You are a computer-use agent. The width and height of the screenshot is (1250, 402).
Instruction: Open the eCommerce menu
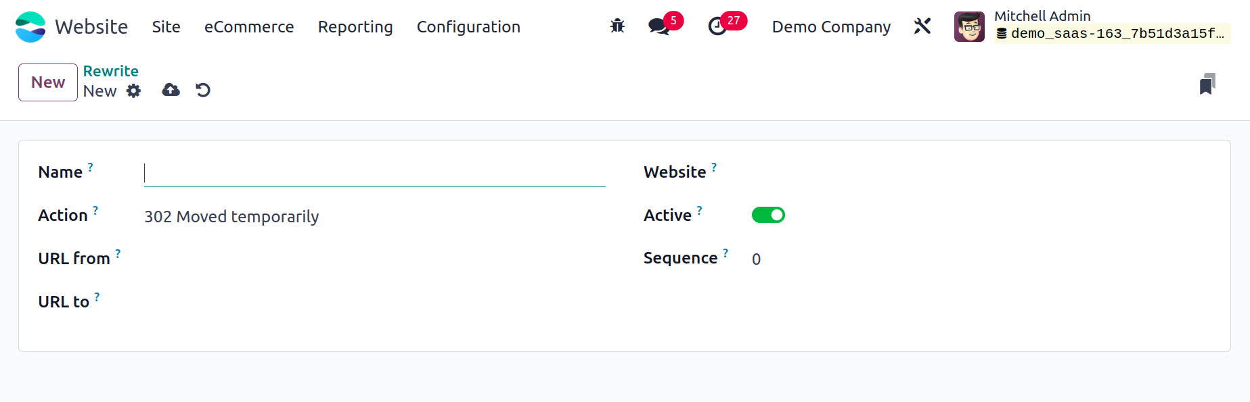pos(249,27)
